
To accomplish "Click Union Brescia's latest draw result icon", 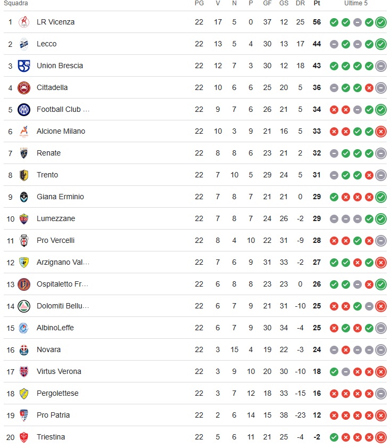I will (x=381, y=66).
